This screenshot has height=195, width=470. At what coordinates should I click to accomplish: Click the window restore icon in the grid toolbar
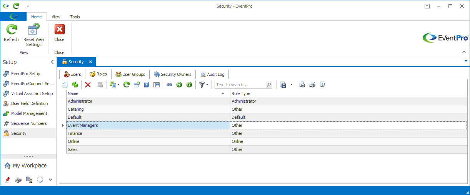pyautogui.click(x=137, y=85)
